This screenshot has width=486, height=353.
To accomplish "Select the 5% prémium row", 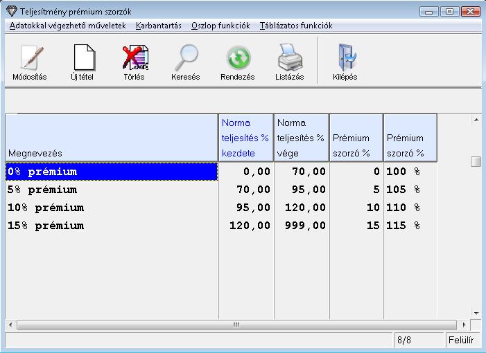I will 111,190.
